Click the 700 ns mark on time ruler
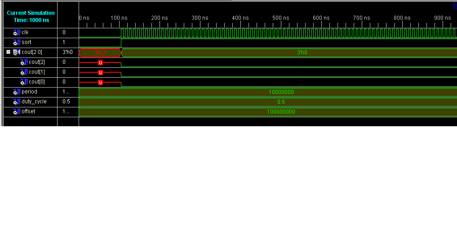The height and width of the screenshot is (230, 457). click(362, 18)
